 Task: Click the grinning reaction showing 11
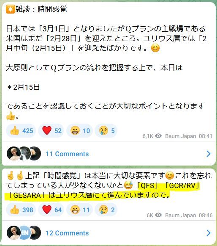tap(79, 210)
